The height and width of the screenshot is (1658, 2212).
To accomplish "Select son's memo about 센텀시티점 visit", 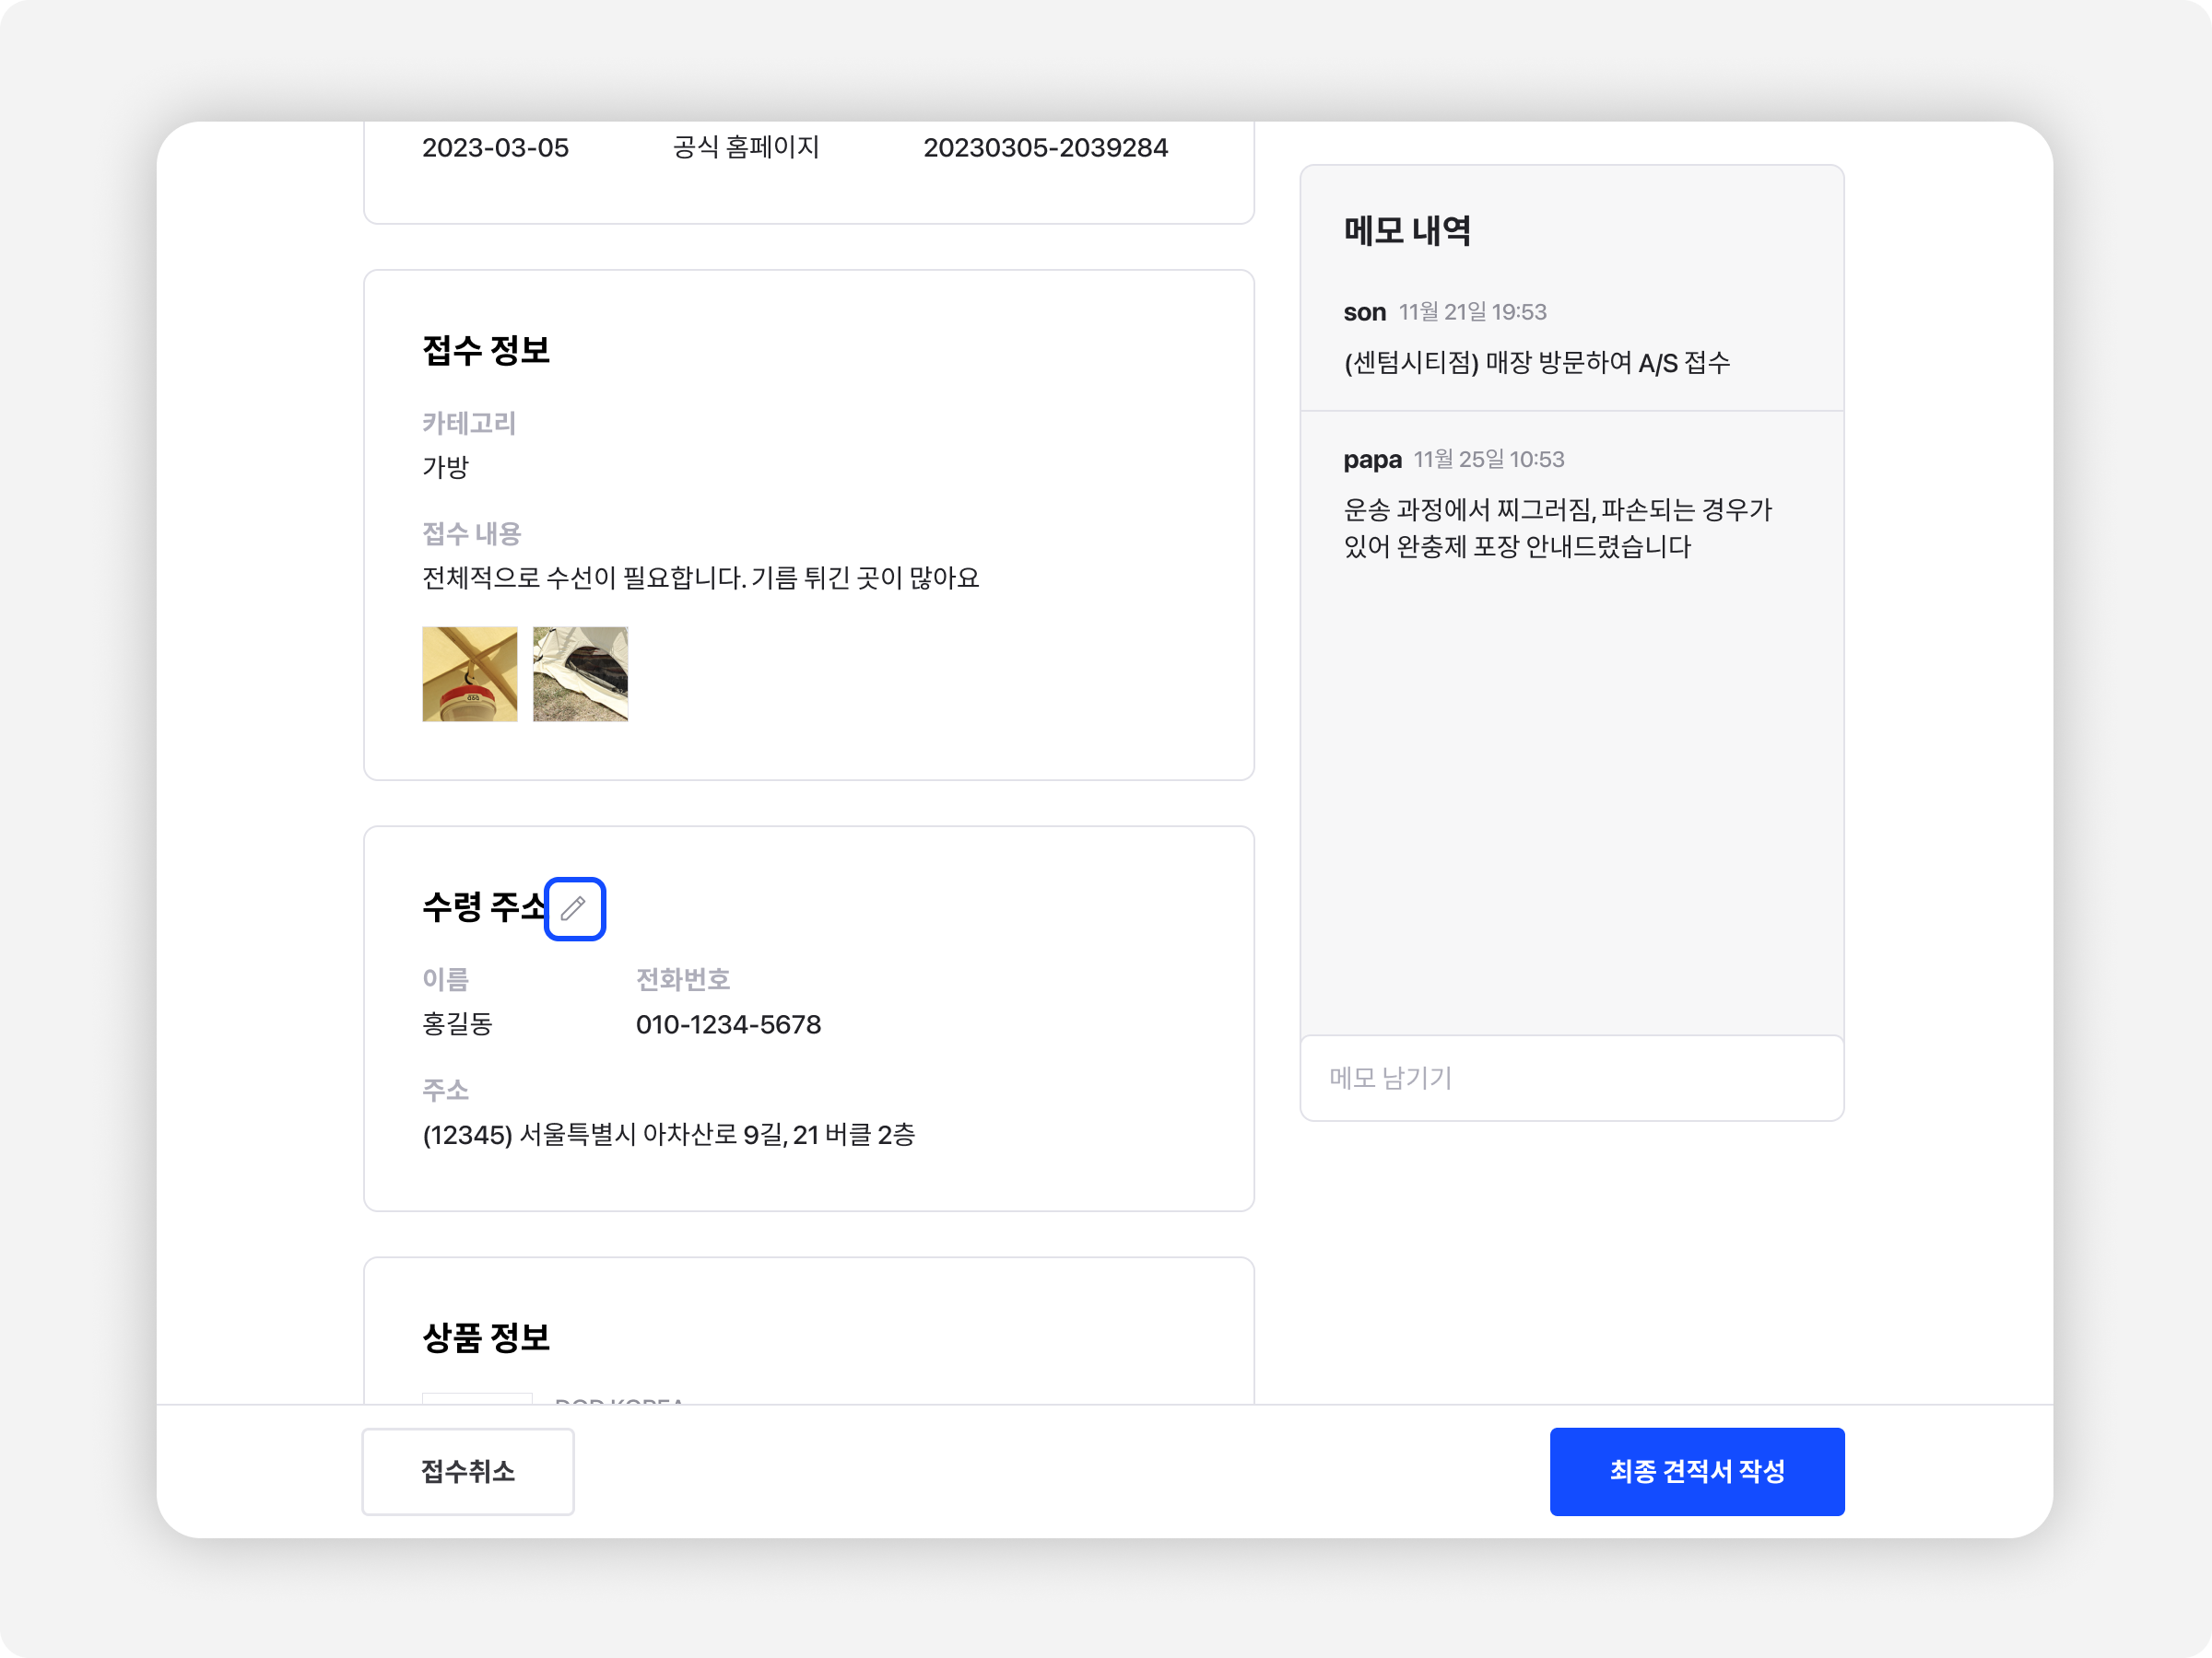I will pos(1536,363).
